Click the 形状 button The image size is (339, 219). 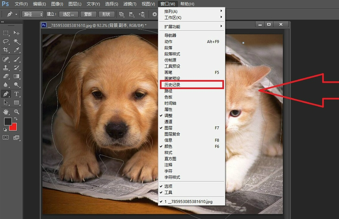pyautogui.click(x=106, y=14)
